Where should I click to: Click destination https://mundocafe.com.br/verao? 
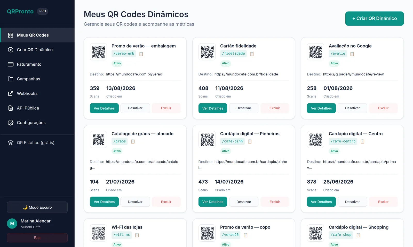[134, 74]
